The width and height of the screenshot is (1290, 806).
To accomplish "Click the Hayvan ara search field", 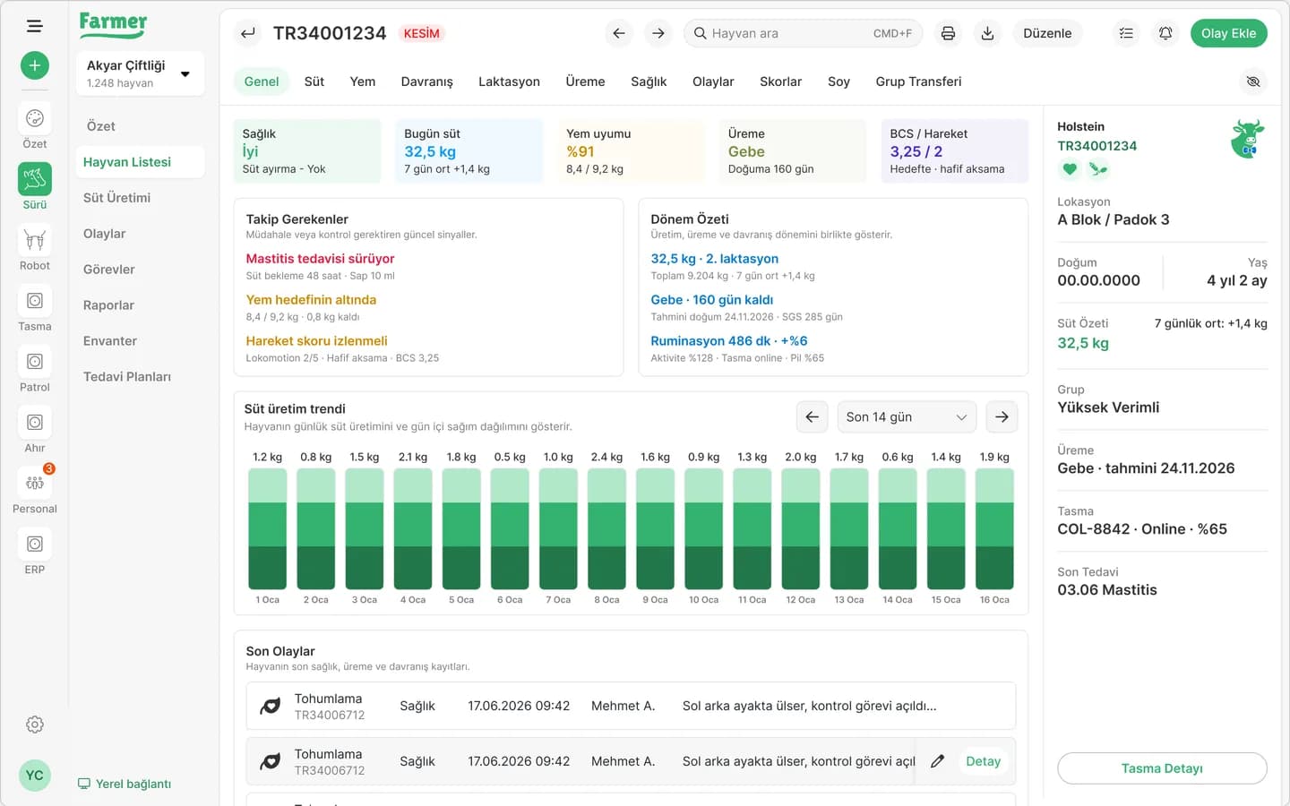I will (x=803, y=33).
